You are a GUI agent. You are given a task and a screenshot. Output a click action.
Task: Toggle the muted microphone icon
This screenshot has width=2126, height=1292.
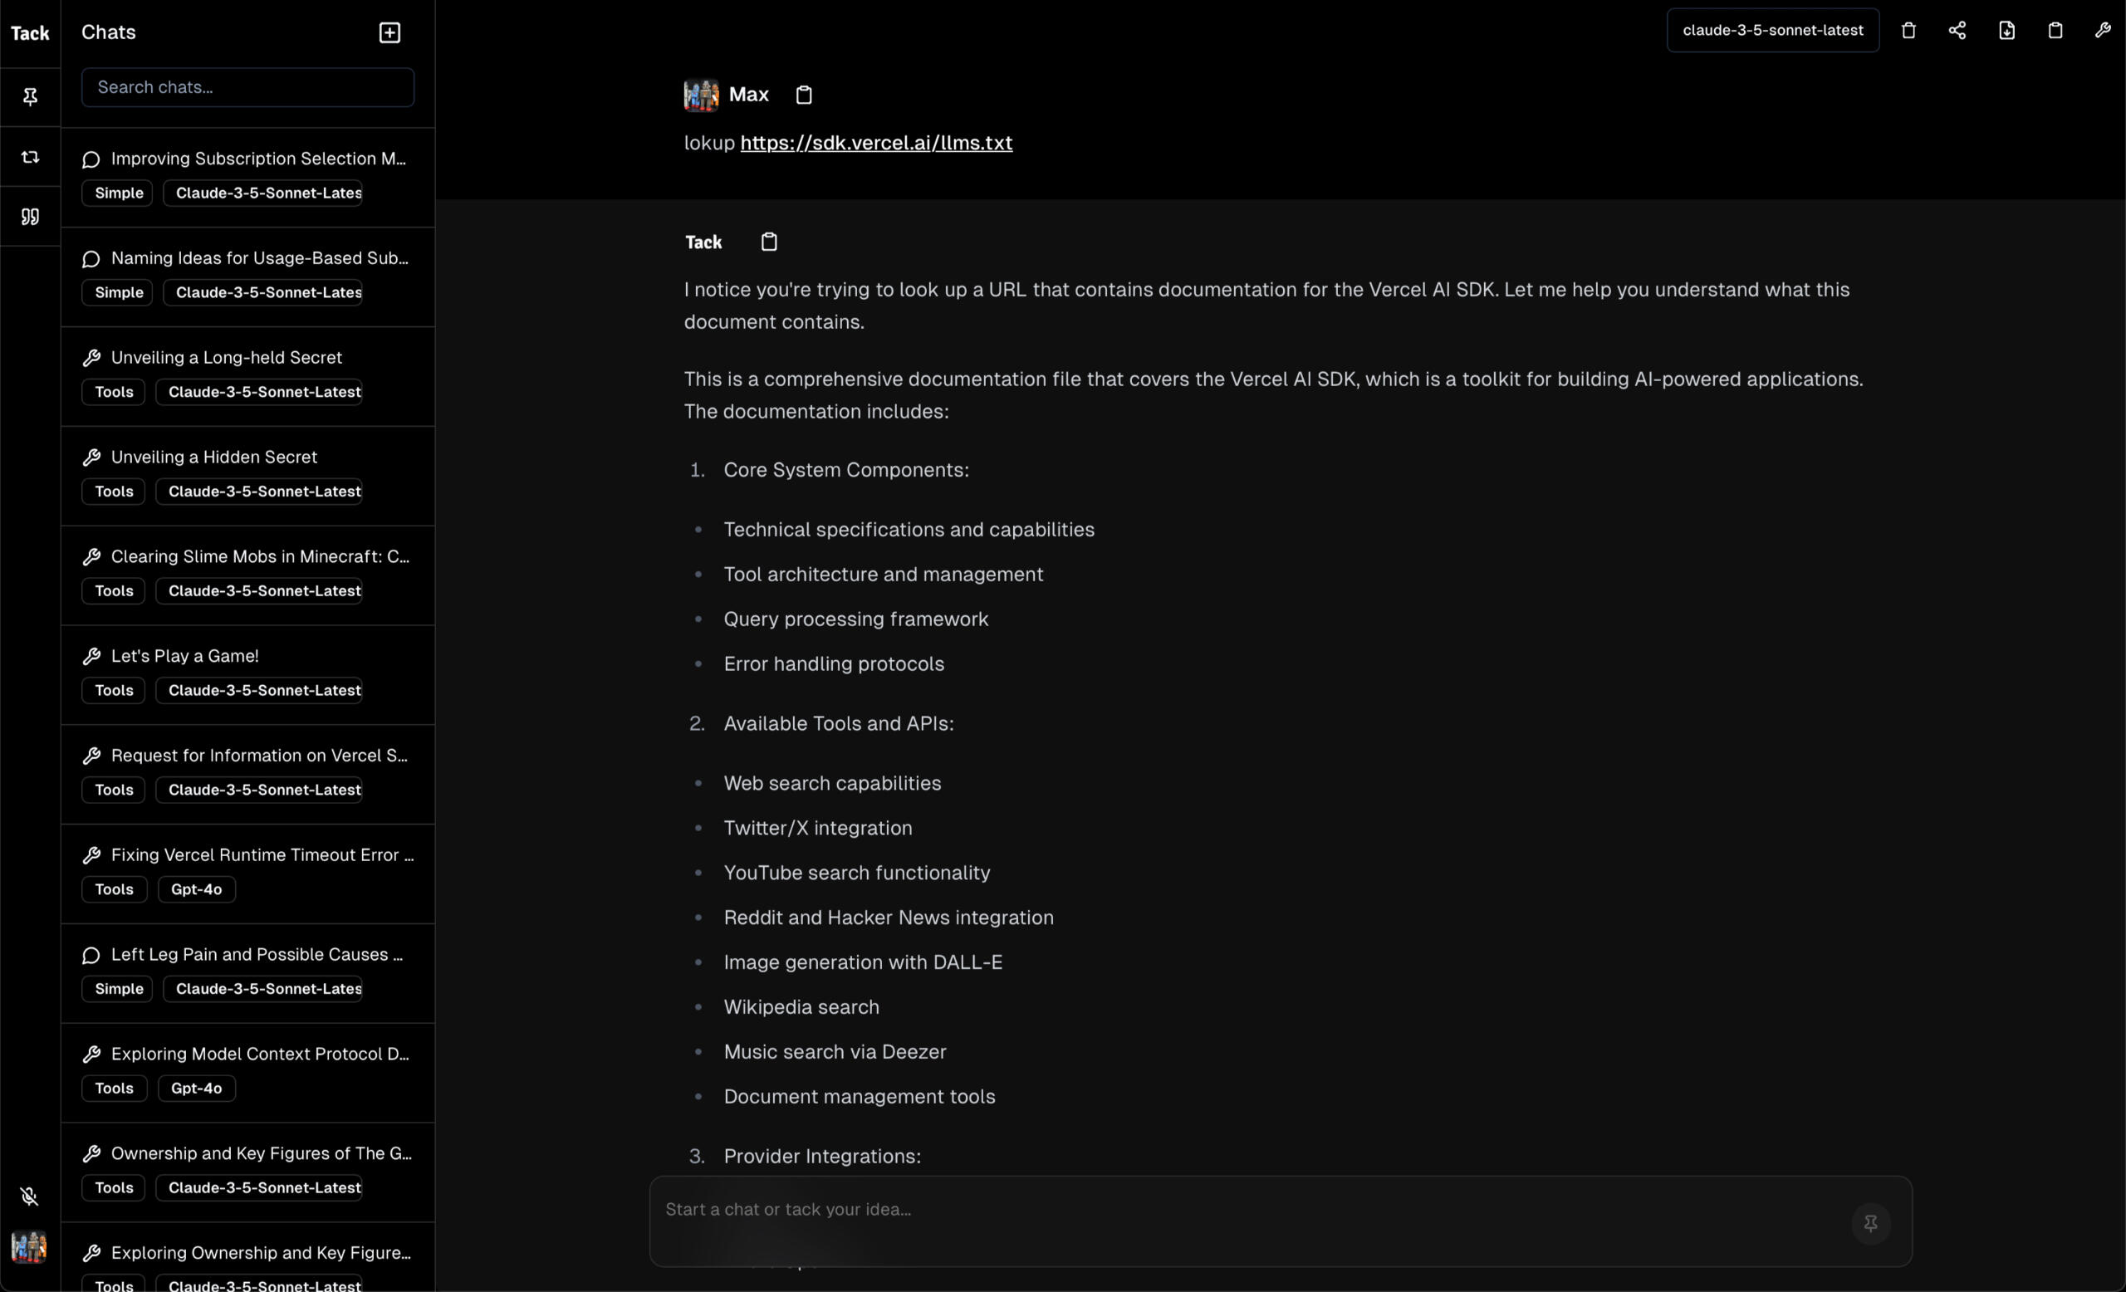(29, 1197)
